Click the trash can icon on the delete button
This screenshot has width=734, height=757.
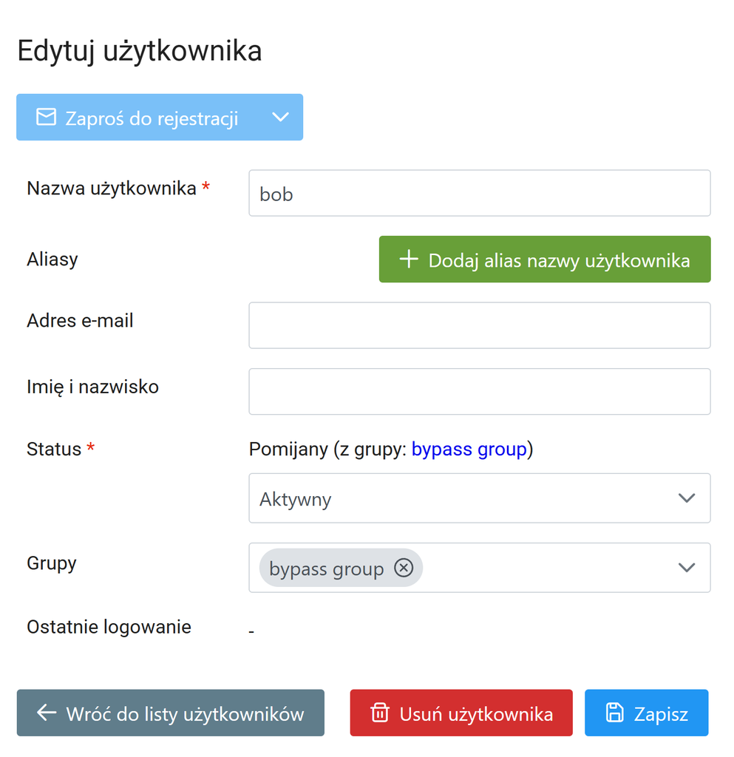click(379, 713)
